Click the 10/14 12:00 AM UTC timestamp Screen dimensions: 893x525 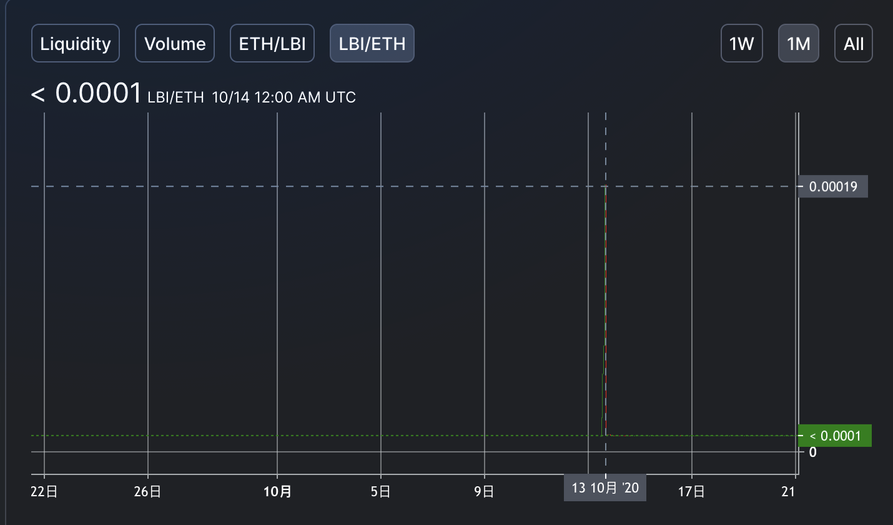(284, 97)
